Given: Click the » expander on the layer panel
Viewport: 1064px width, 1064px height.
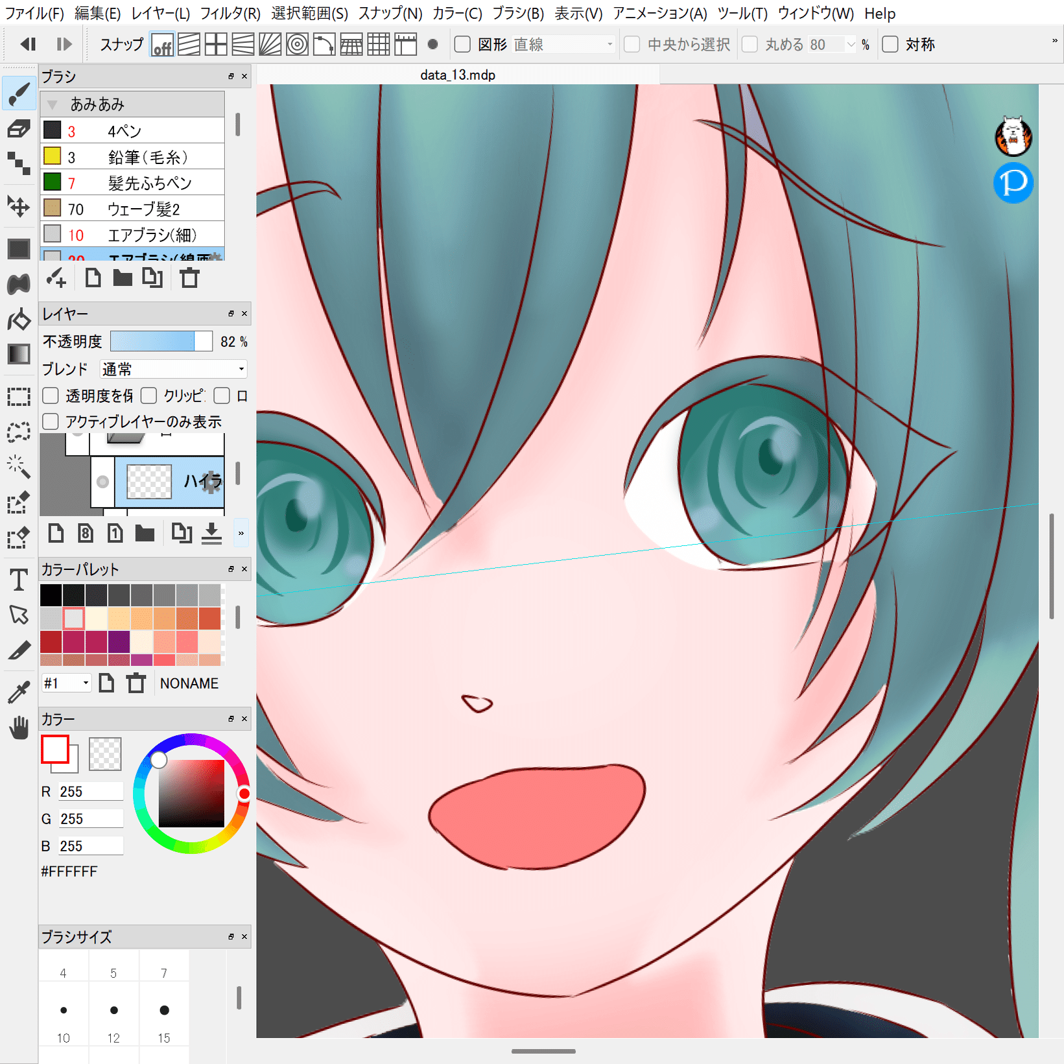Looking at the screenshot, I should (x=241, y=533).
